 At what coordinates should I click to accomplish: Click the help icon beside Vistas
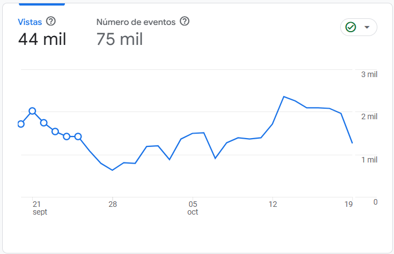pyautogui.click(x=51, y=22)
